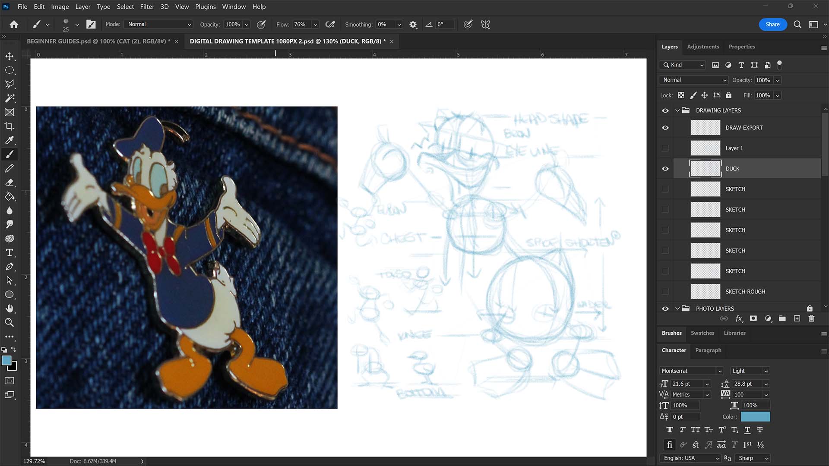The image size is (829, 466).
Task: Collapse the PHOTO LAYERS group
Action: click(677, 309)
